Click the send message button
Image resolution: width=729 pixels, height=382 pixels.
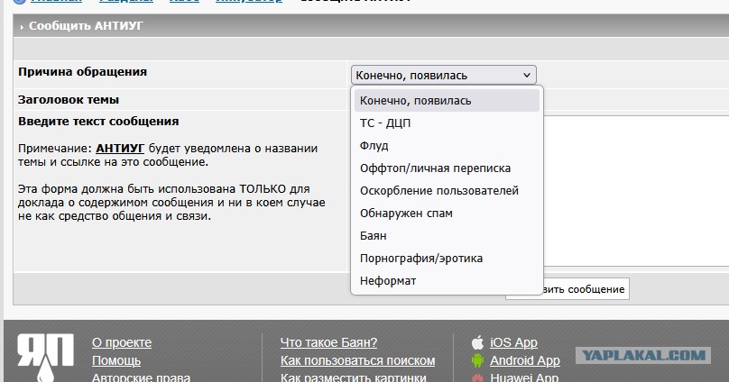[x=586, y=289]
